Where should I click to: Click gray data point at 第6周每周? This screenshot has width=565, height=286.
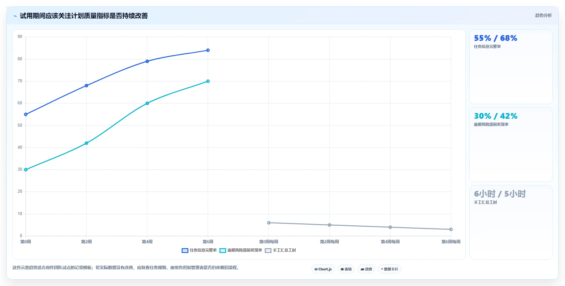tap(451, 230)
